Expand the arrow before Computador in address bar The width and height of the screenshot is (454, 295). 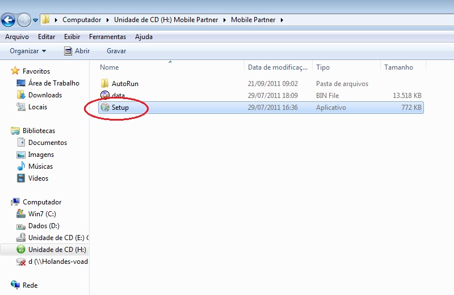(x=56, y=20)
